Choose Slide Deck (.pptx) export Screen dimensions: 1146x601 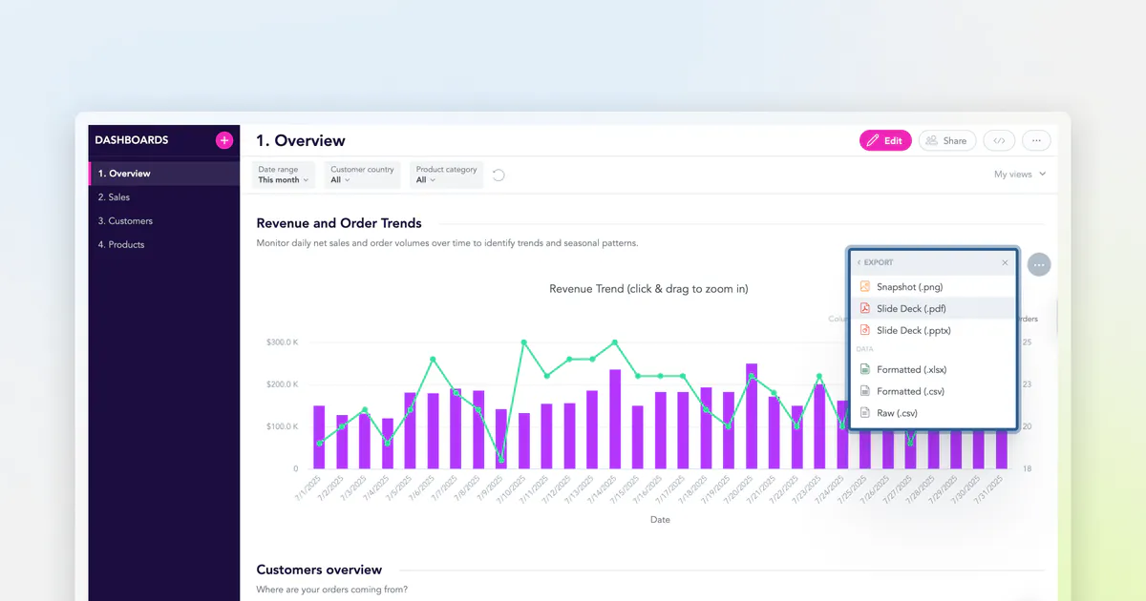coord(933,330)
